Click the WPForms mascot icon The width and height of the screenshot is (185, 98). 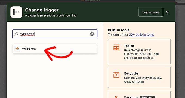tap(17, 49)
